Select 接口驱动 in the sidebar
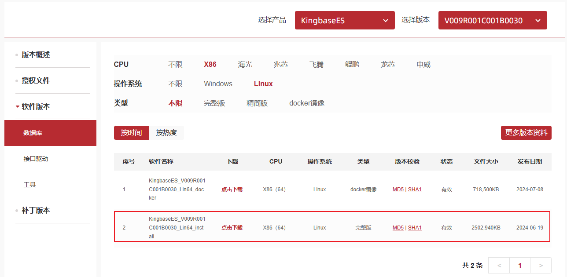 pyautogui.click(x=36, y=159)
